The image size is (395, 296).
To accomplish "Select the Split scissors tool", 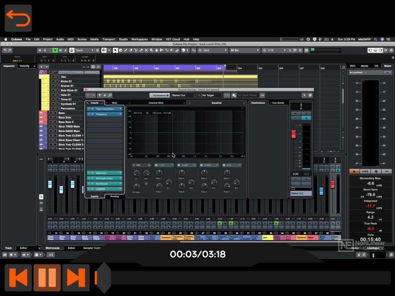I will coord(136,51).
